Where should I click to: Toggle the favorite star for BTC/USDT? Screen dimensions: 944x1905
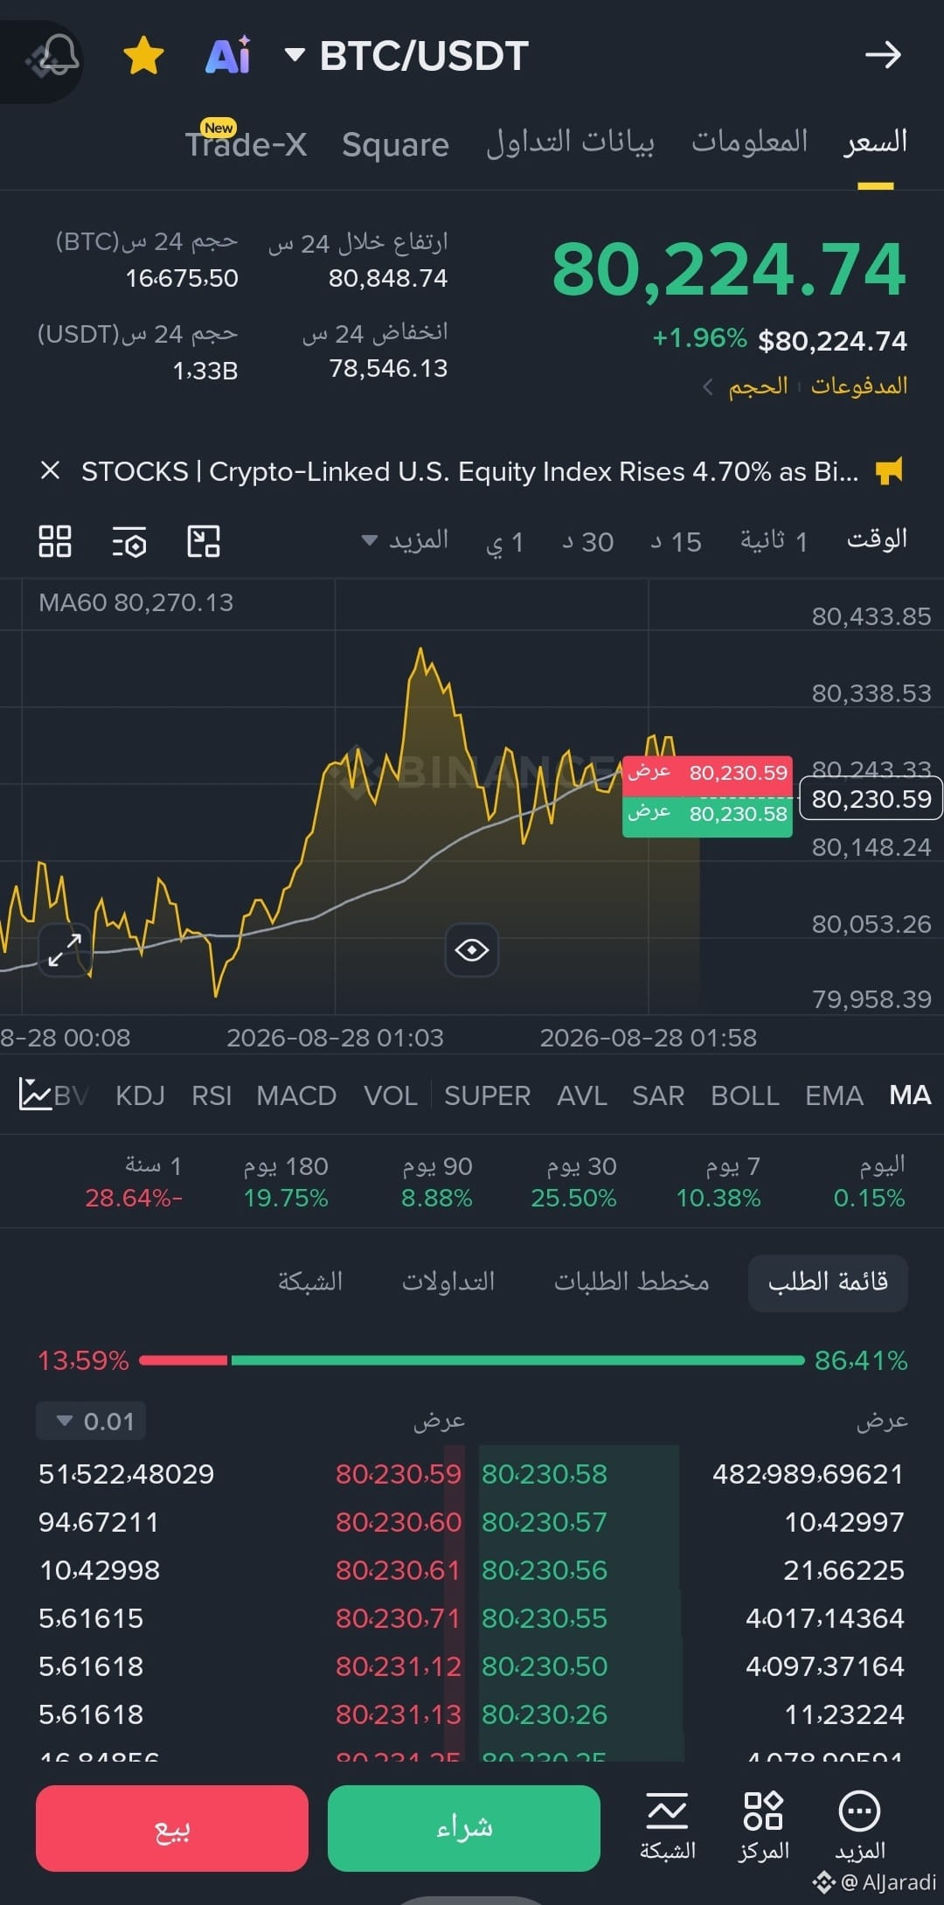(x=143, y=56)
